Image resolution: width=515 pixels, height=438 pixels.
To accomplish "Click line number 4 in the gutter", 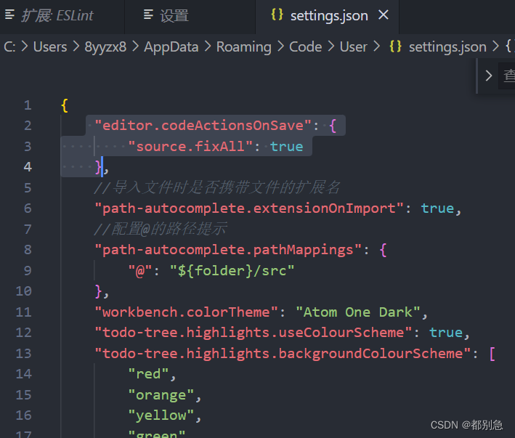I will [x=28, y=167].
